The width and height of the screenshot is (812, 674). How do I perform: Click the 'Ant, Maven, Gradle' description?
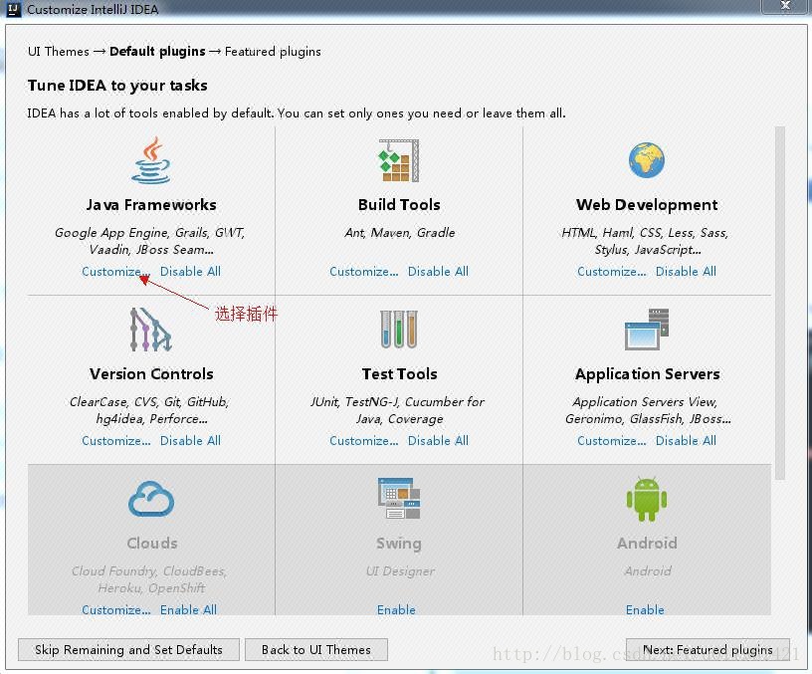coord(400,233)
